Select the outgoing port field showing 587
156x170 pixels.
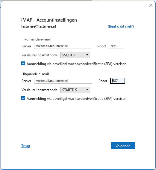click(118, 81)
